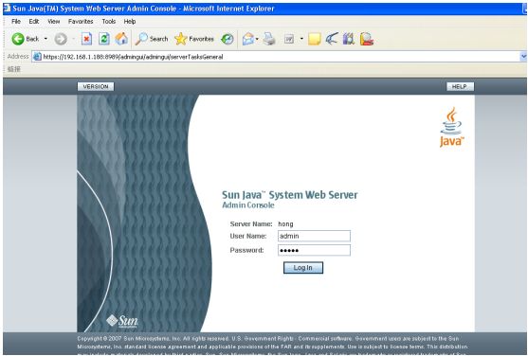Click the VERSION button
This screenshot has height=356, width=528.
point(96,87)
